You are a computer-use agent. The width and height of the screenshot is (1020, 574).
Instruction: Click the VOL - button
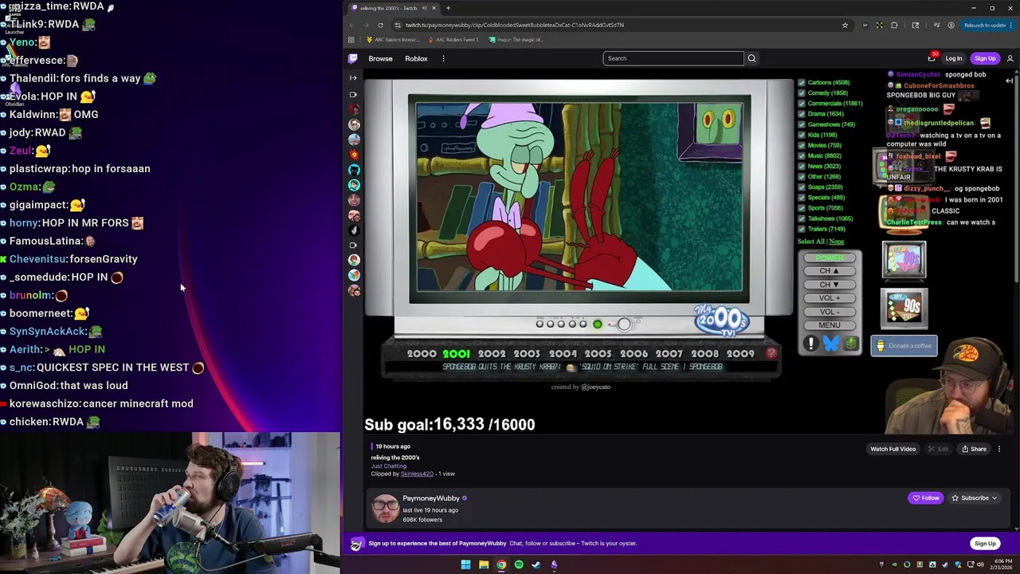[829, 312]
